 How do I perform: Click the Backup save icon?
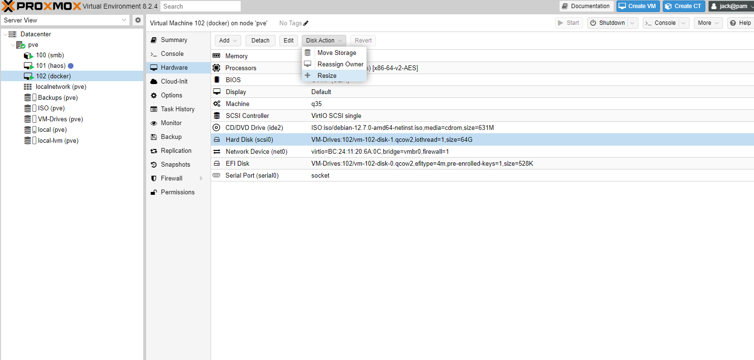[154, 137]
